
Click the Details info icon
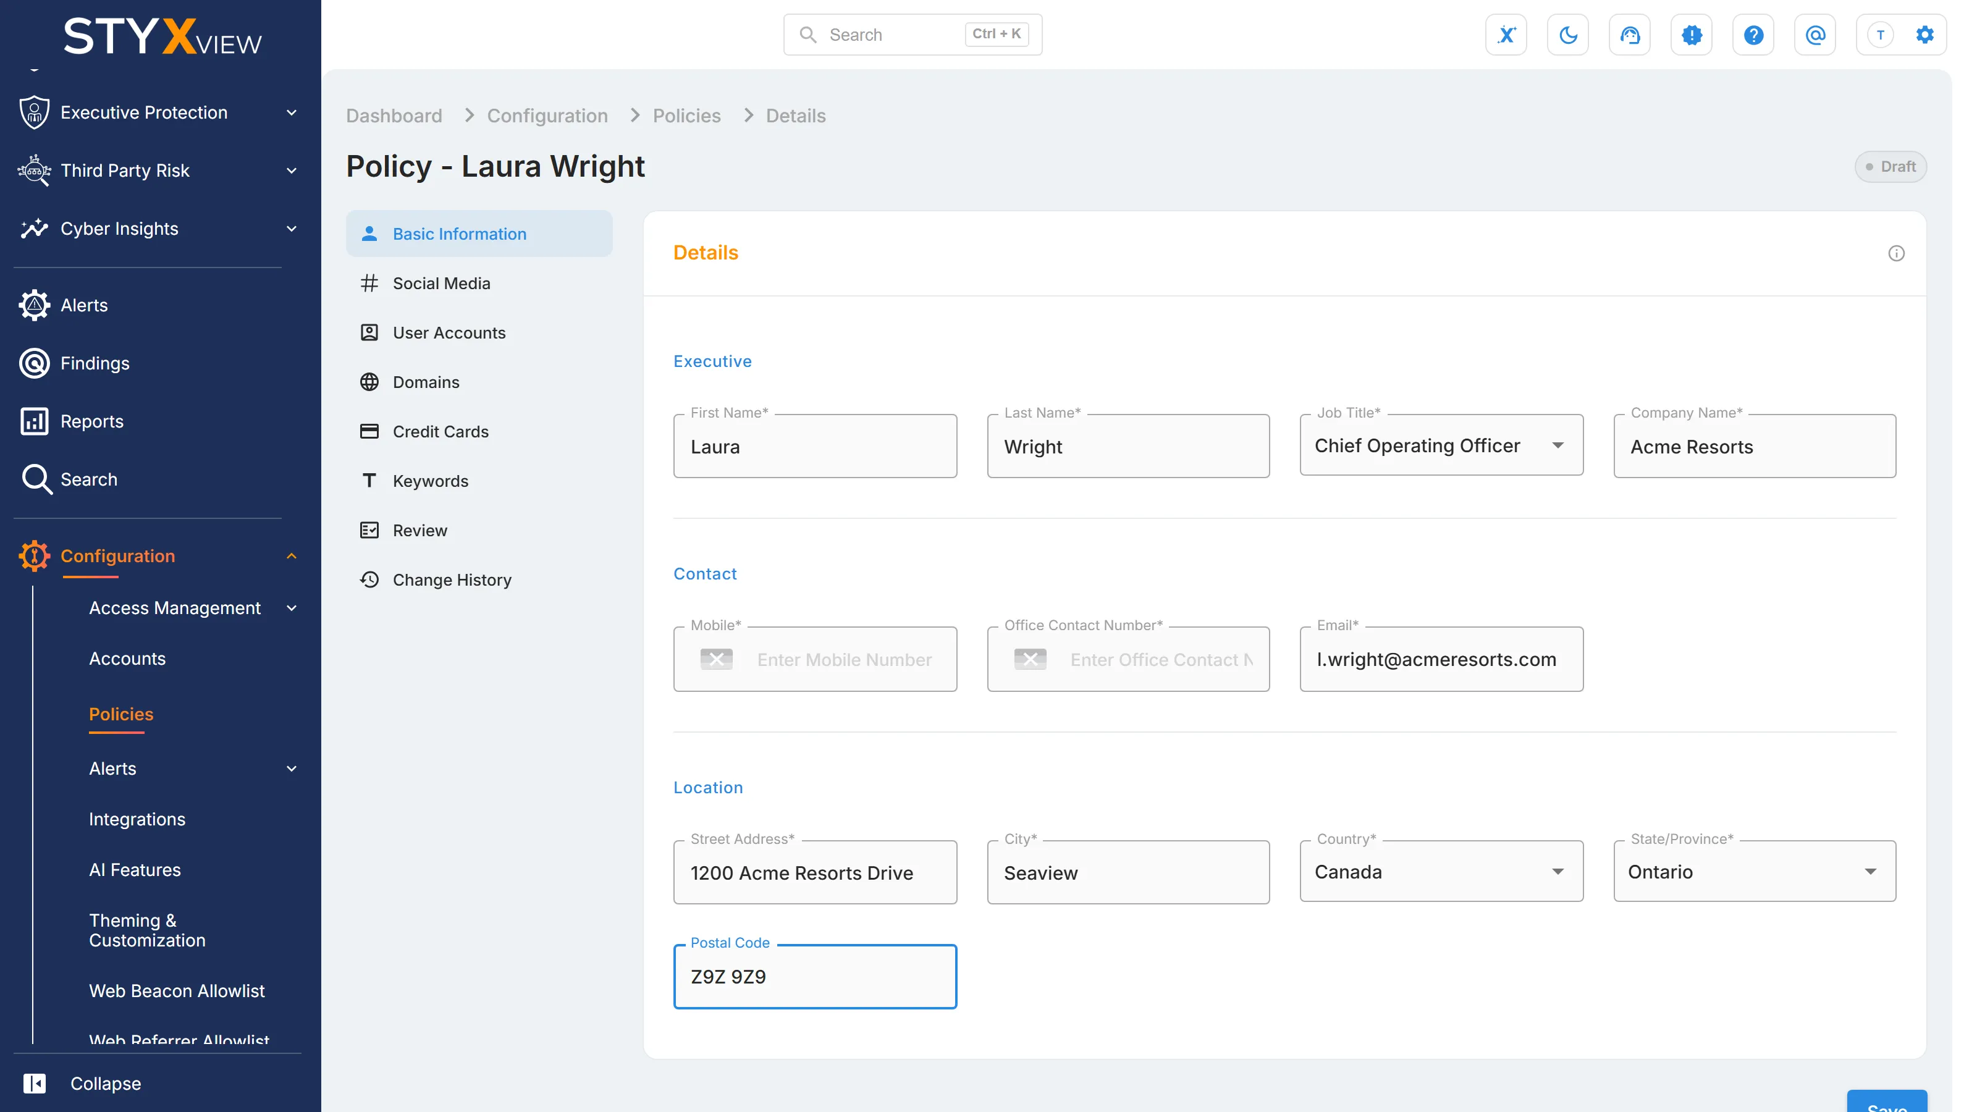1895,253
